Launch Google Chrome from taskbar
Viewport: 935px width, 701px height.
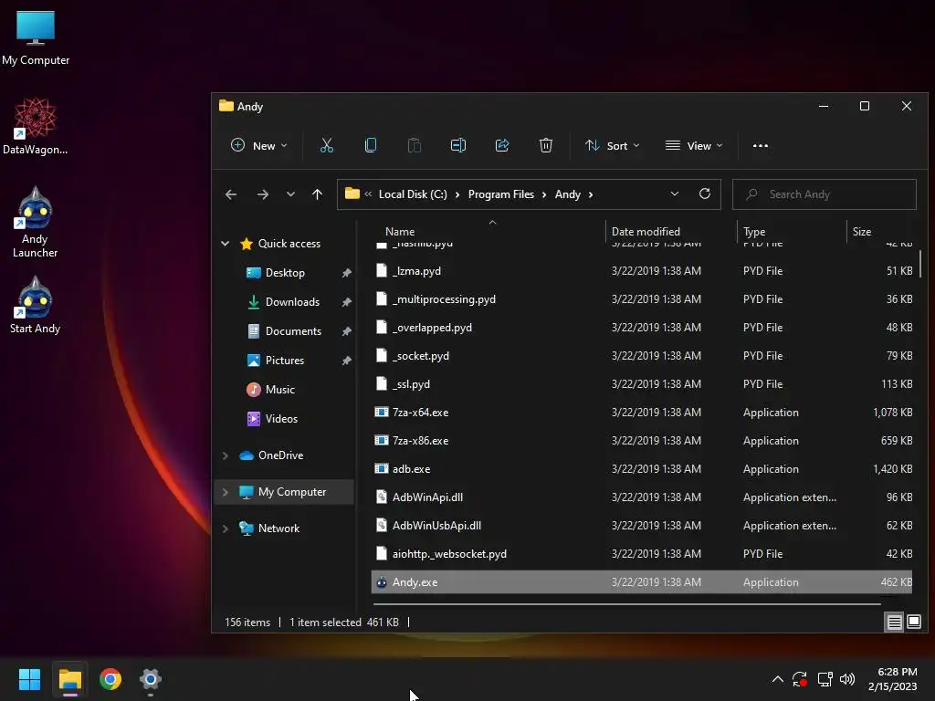coord(110,679)
